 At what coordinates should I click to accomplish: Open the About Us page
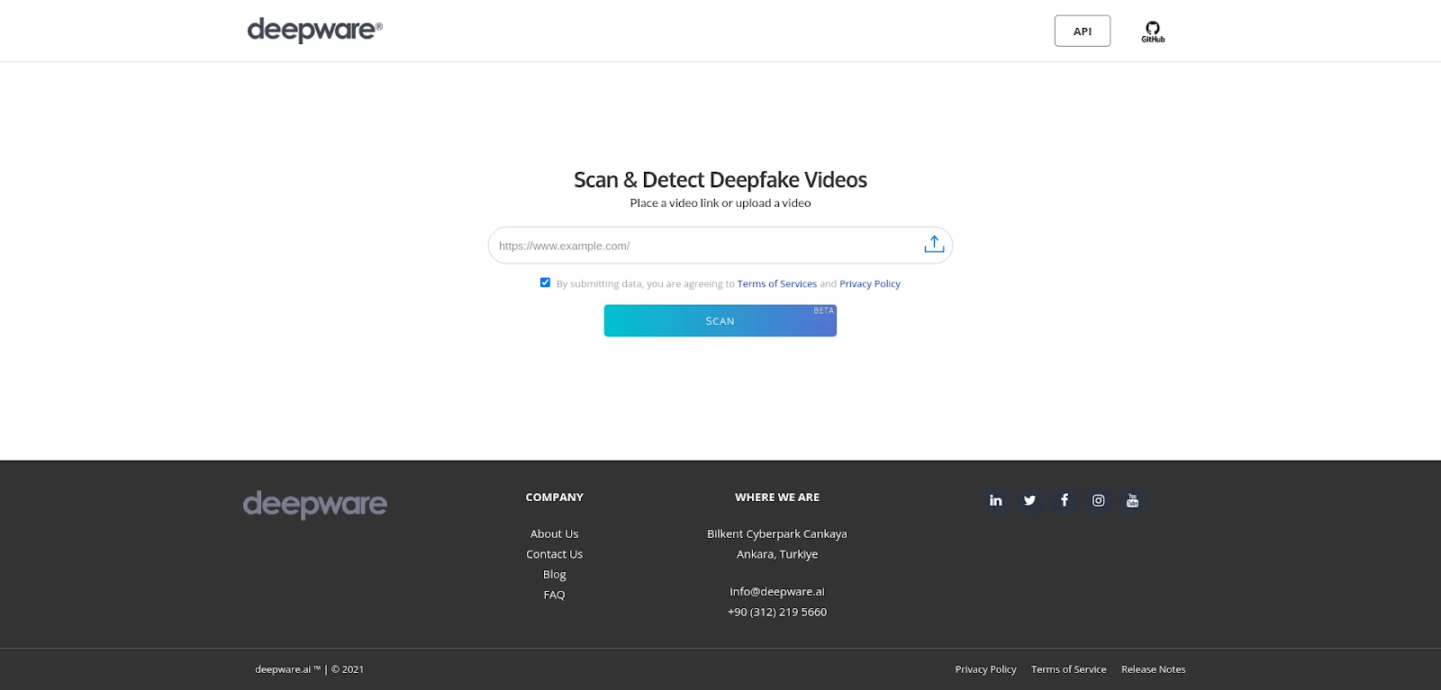coord(554,533)
